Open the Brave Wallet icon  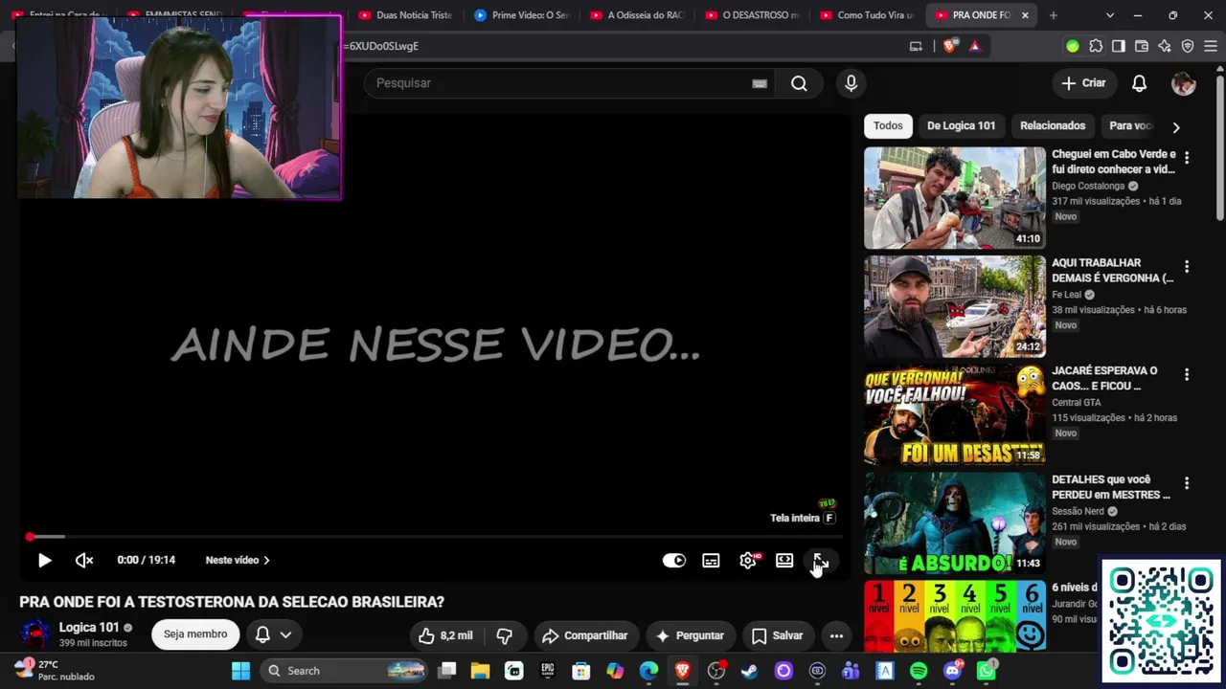click(1142, 46)
